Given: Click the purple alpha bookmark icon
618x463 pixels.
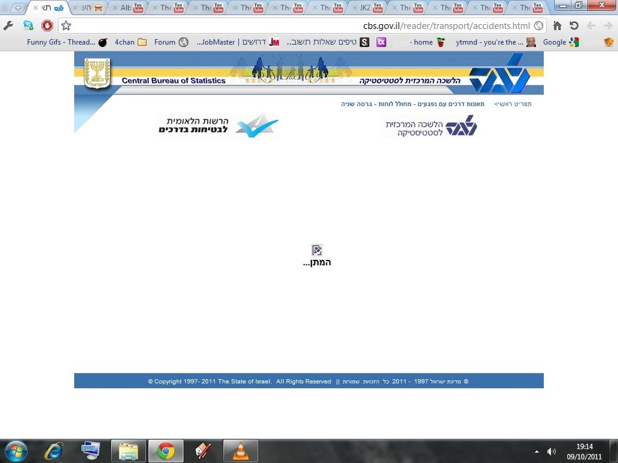Looking at the screenshot, I should coord(381,42).
